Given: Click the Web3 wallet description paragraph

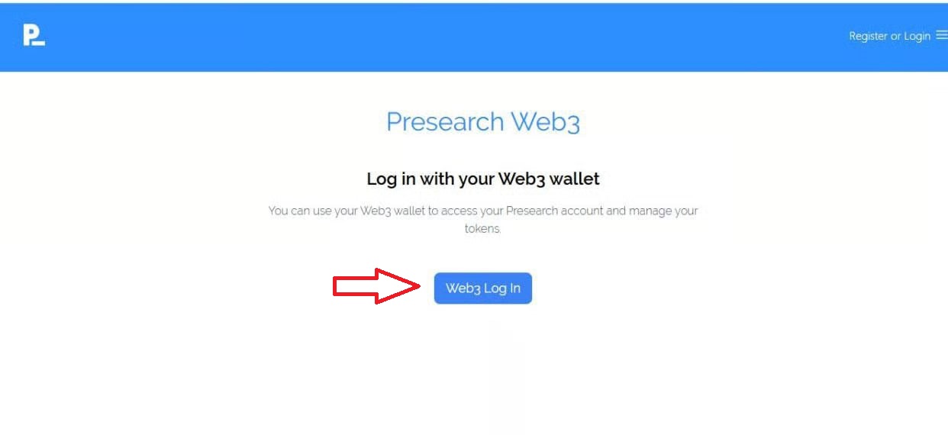Looking at the screenshot, I should point(483,220).
